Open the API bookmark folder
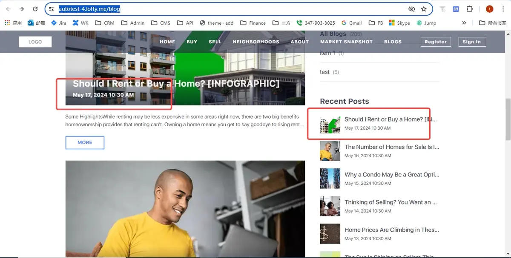511x258 pixels. pyautogui.click(x=185, y=23)
